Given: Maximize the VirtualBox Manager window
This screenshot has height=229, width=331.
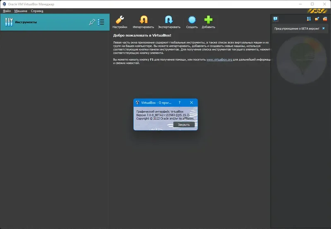Looking at the screenshot, I should pos(312,4).
